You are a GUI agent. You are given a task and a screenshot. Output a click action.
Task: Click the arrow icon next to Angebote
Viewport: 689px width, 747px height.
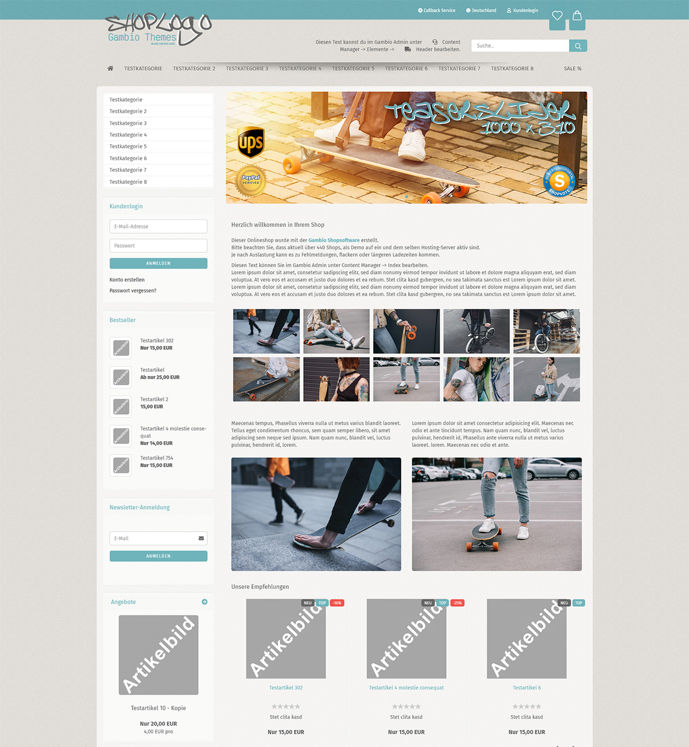(204, 602)
